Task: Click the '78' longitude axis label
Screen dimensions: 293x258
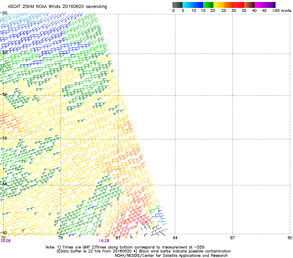Action: [x=61, y=238]
